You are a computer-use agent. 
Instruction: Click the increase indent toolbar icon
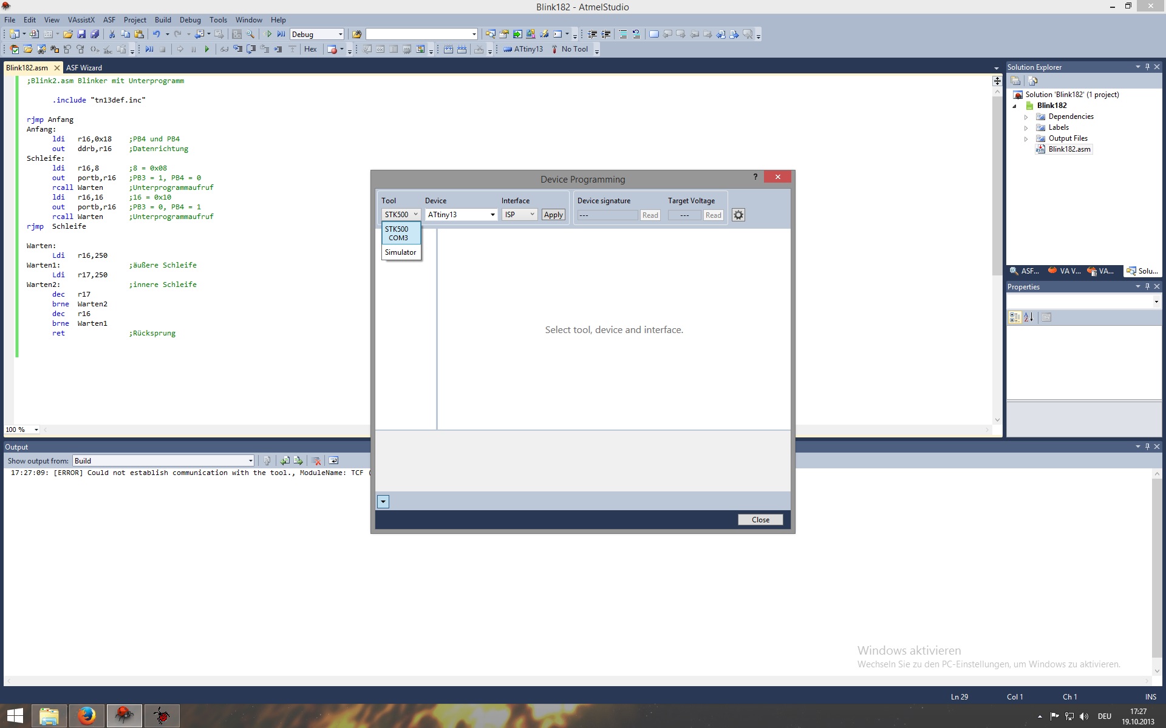[x=605, y=35]
